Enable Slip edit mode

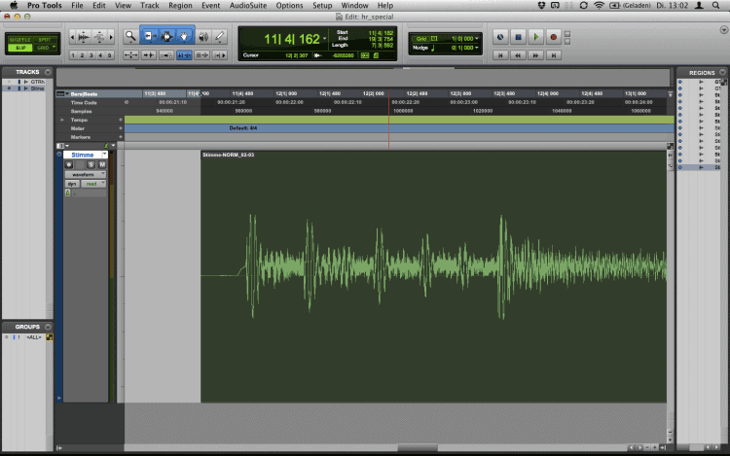click(x=20, y=46)
